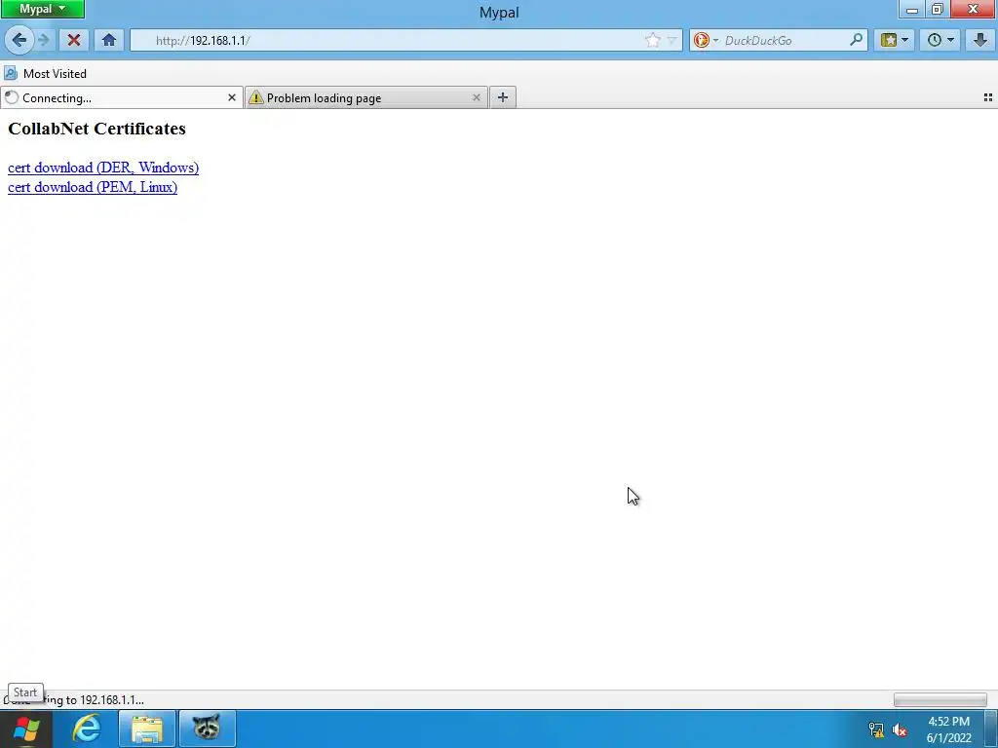Download the PEM Linux certificate

(x=93, y=187)
